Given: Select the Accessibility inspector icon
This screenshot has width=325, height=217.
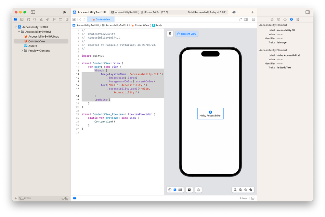Looking at the screenshot, I should coord(292,19).
